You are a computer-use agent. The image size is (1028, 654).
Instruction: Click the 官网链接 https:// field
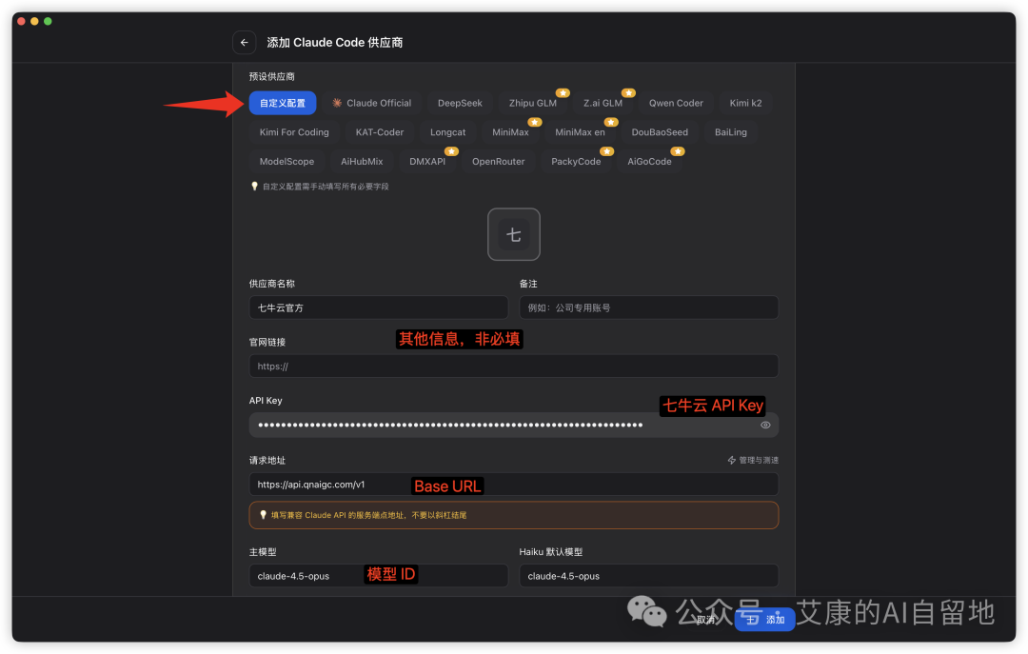[x=513, y=366]
